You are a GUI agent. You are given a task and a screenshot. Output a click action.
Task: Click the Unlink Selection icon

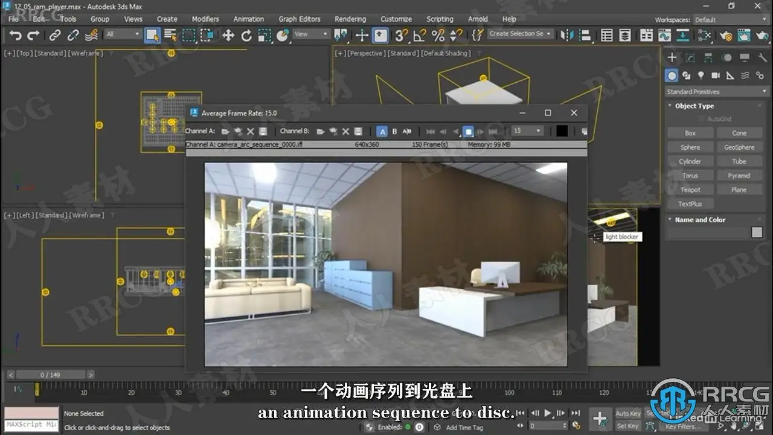click(x=73, y=36)
